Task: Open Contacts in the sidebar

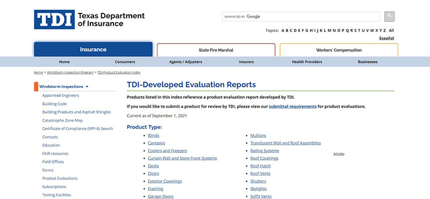Action: [x=50, y=137]
